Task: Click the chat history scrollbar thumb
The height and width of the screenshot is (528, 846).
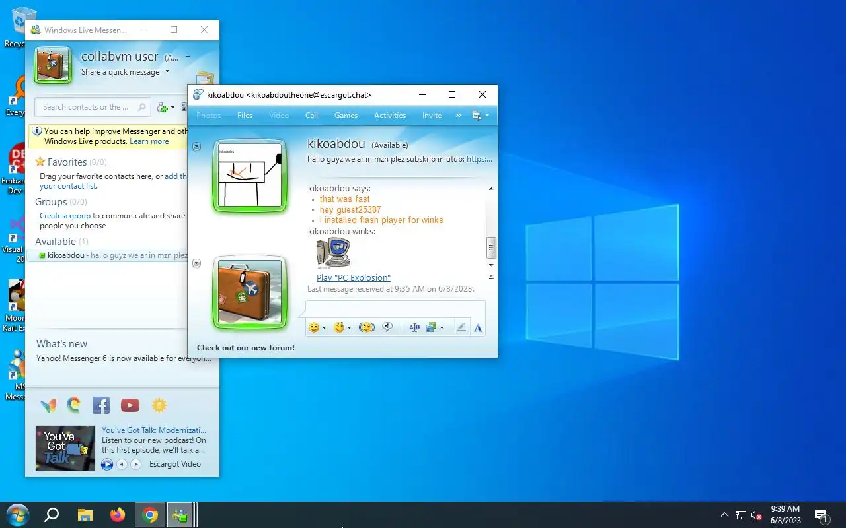Action: click(x=491, y=247)
